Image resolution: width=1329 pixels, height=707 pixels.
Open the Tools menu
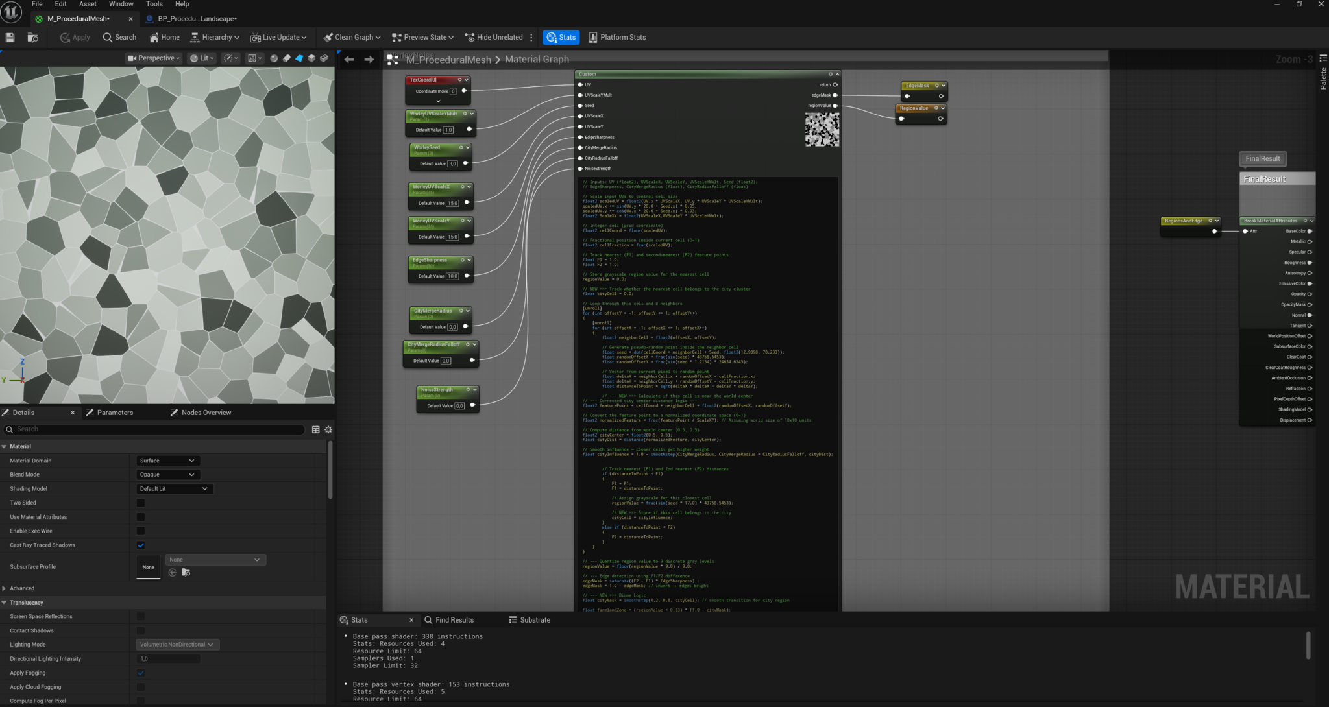pyautogui.click(x=154, y=4)
